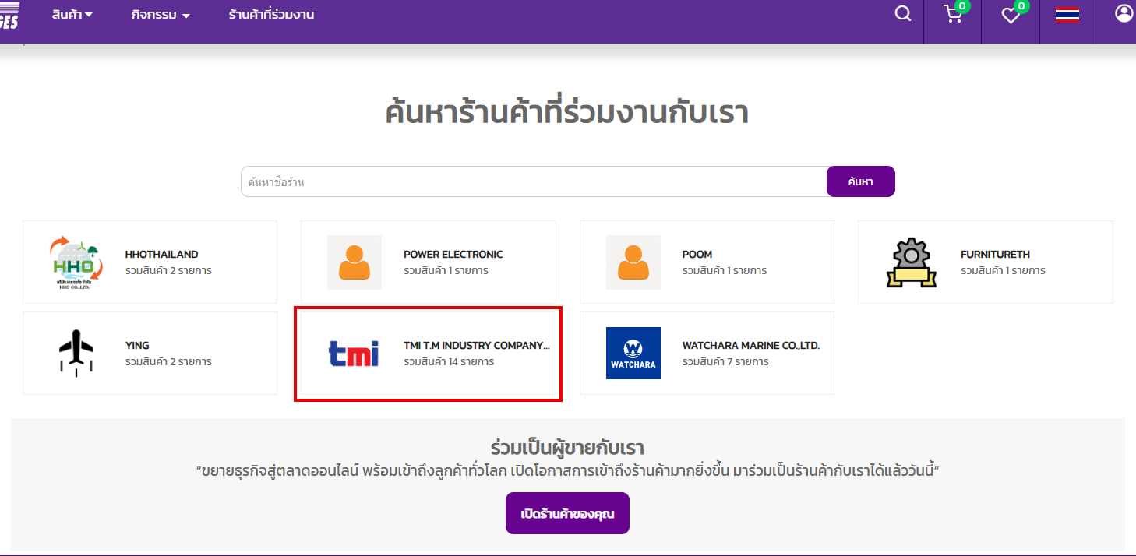Image resolution: width=1136 pixels, height=556 pixels.
Task: Click the Ying airplane logo icon
Action: 76,353
